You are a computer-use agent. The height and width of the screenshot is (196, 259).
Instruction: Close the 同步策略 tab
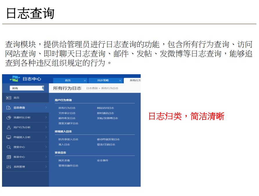120,81
